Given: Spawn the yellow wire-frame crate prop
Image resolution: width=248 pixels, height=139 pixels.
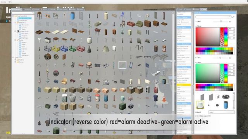Looking at the screenshot, I should point(56,49).
